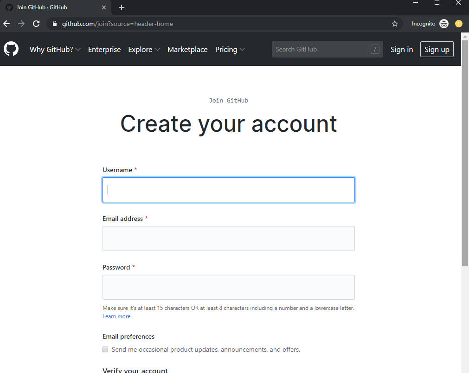Open the password Learn more link

(117, 316)
